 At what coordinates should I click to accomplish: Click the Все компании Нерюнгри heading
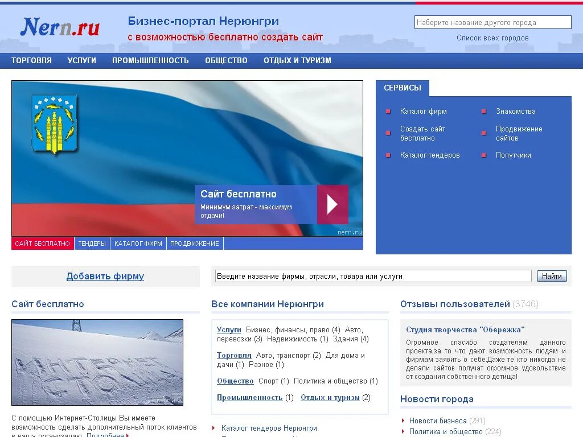pyautogui.click(x=268, y=304)
